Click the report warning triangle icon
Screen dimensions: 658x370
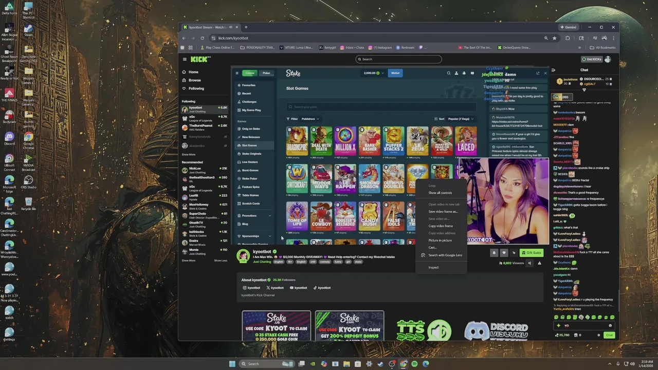(539, 263)
